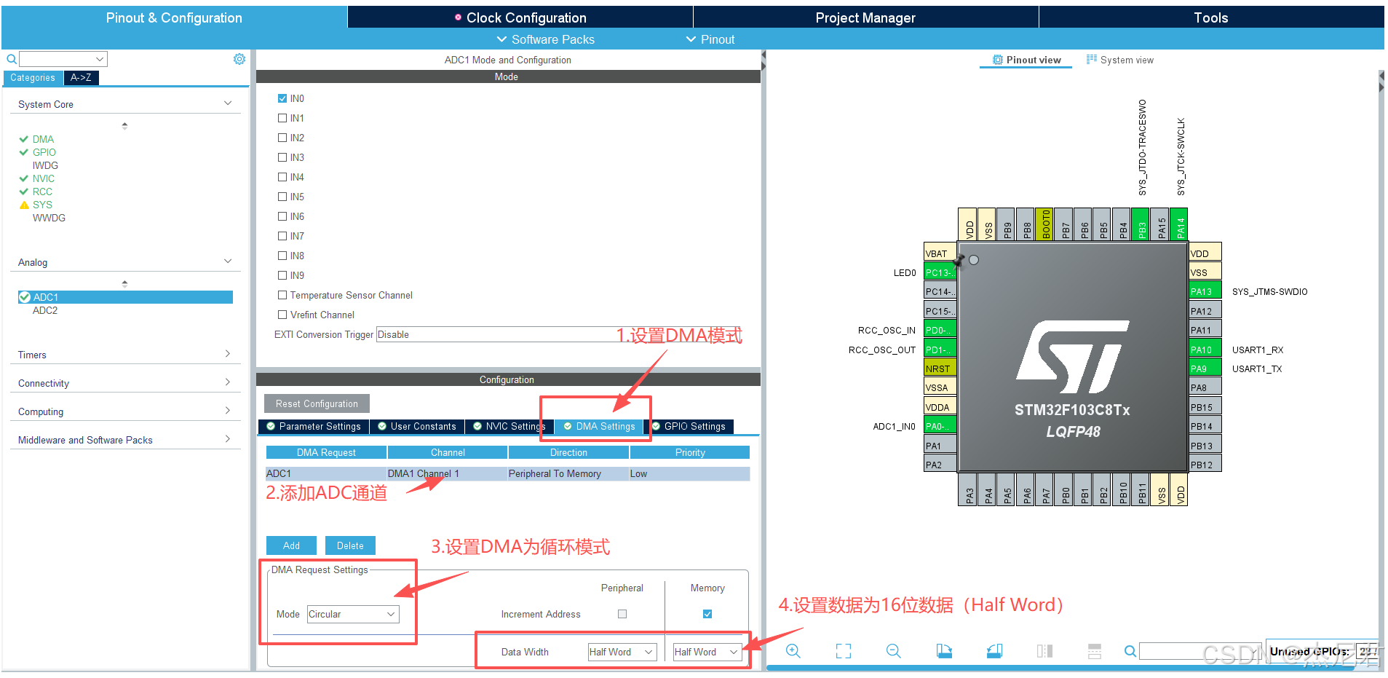The image size is (1388, 678).
Task: Click the Delete DMA request button
Action: click(x=350, y=545)
